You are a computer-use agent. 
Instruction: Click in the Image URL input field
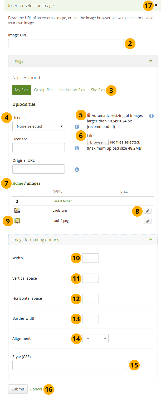[66, 44]
